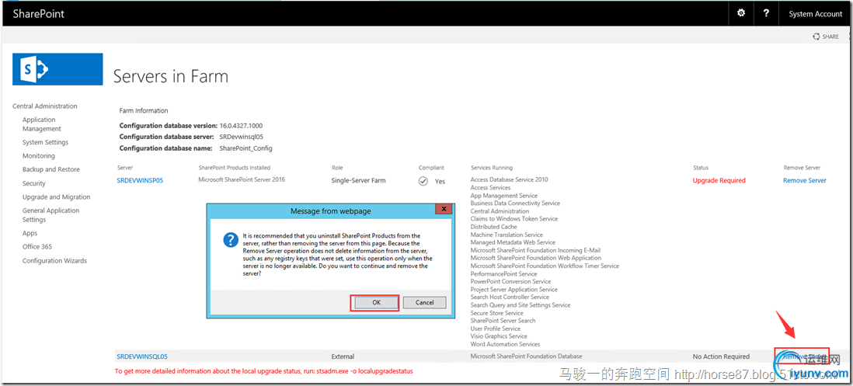Dismiss the dialog with Cancel

pyautogui.click(x=424, y=303)
